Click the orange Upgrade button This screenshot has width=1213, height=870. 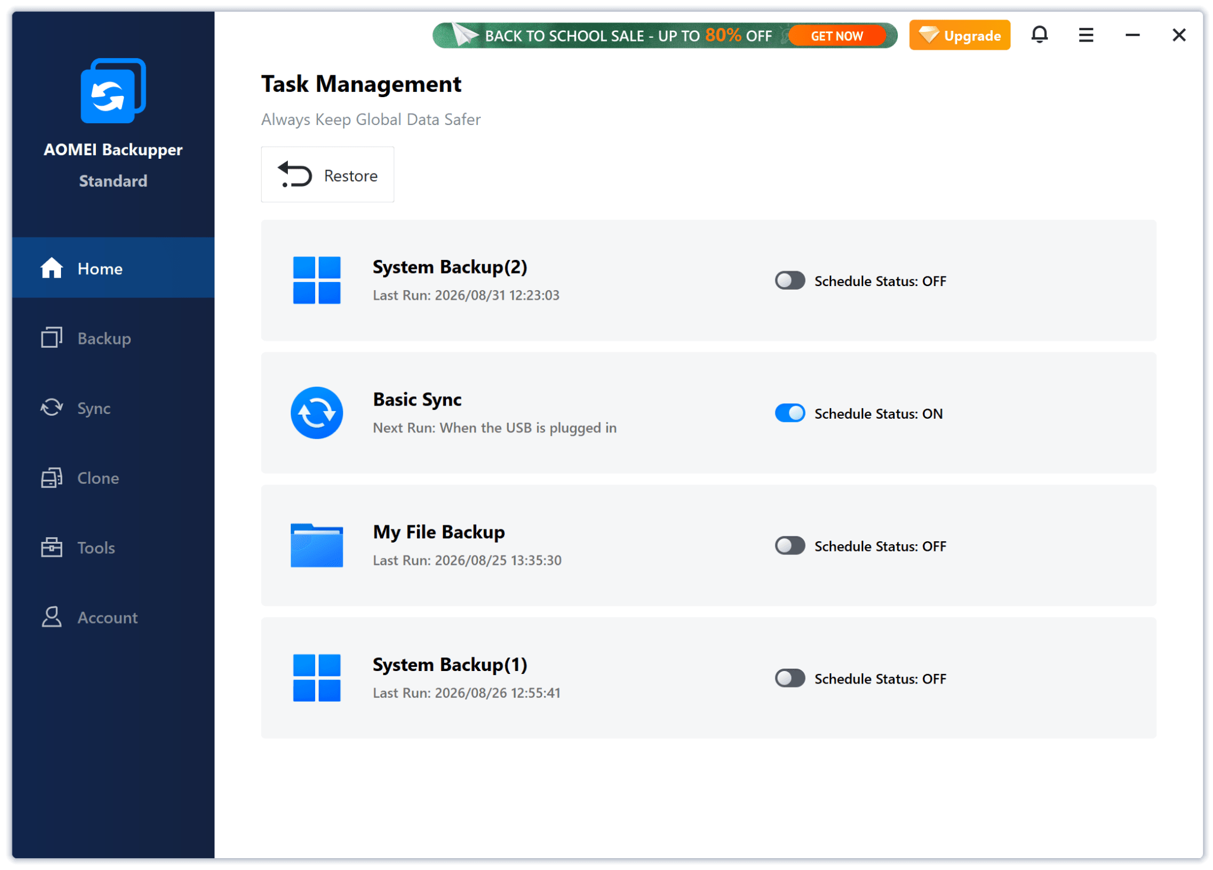tap(960, 35)
